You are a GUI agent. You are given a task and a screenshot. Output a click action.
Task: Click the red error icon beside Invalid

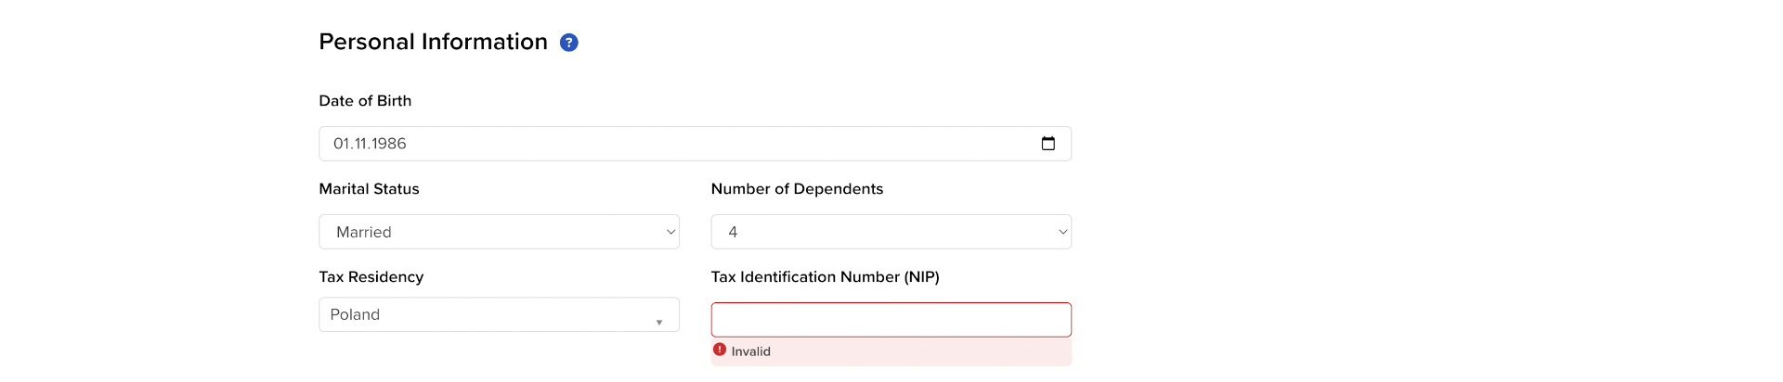[720, 350]
